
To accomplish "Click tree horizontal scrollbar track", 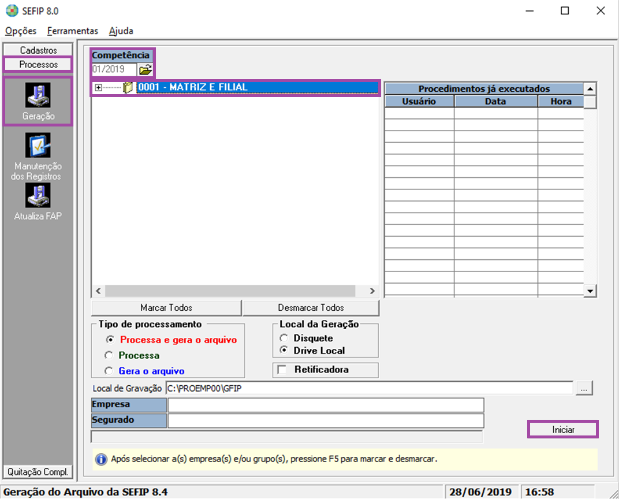I will pyautogui.click(x=230, y=291).
